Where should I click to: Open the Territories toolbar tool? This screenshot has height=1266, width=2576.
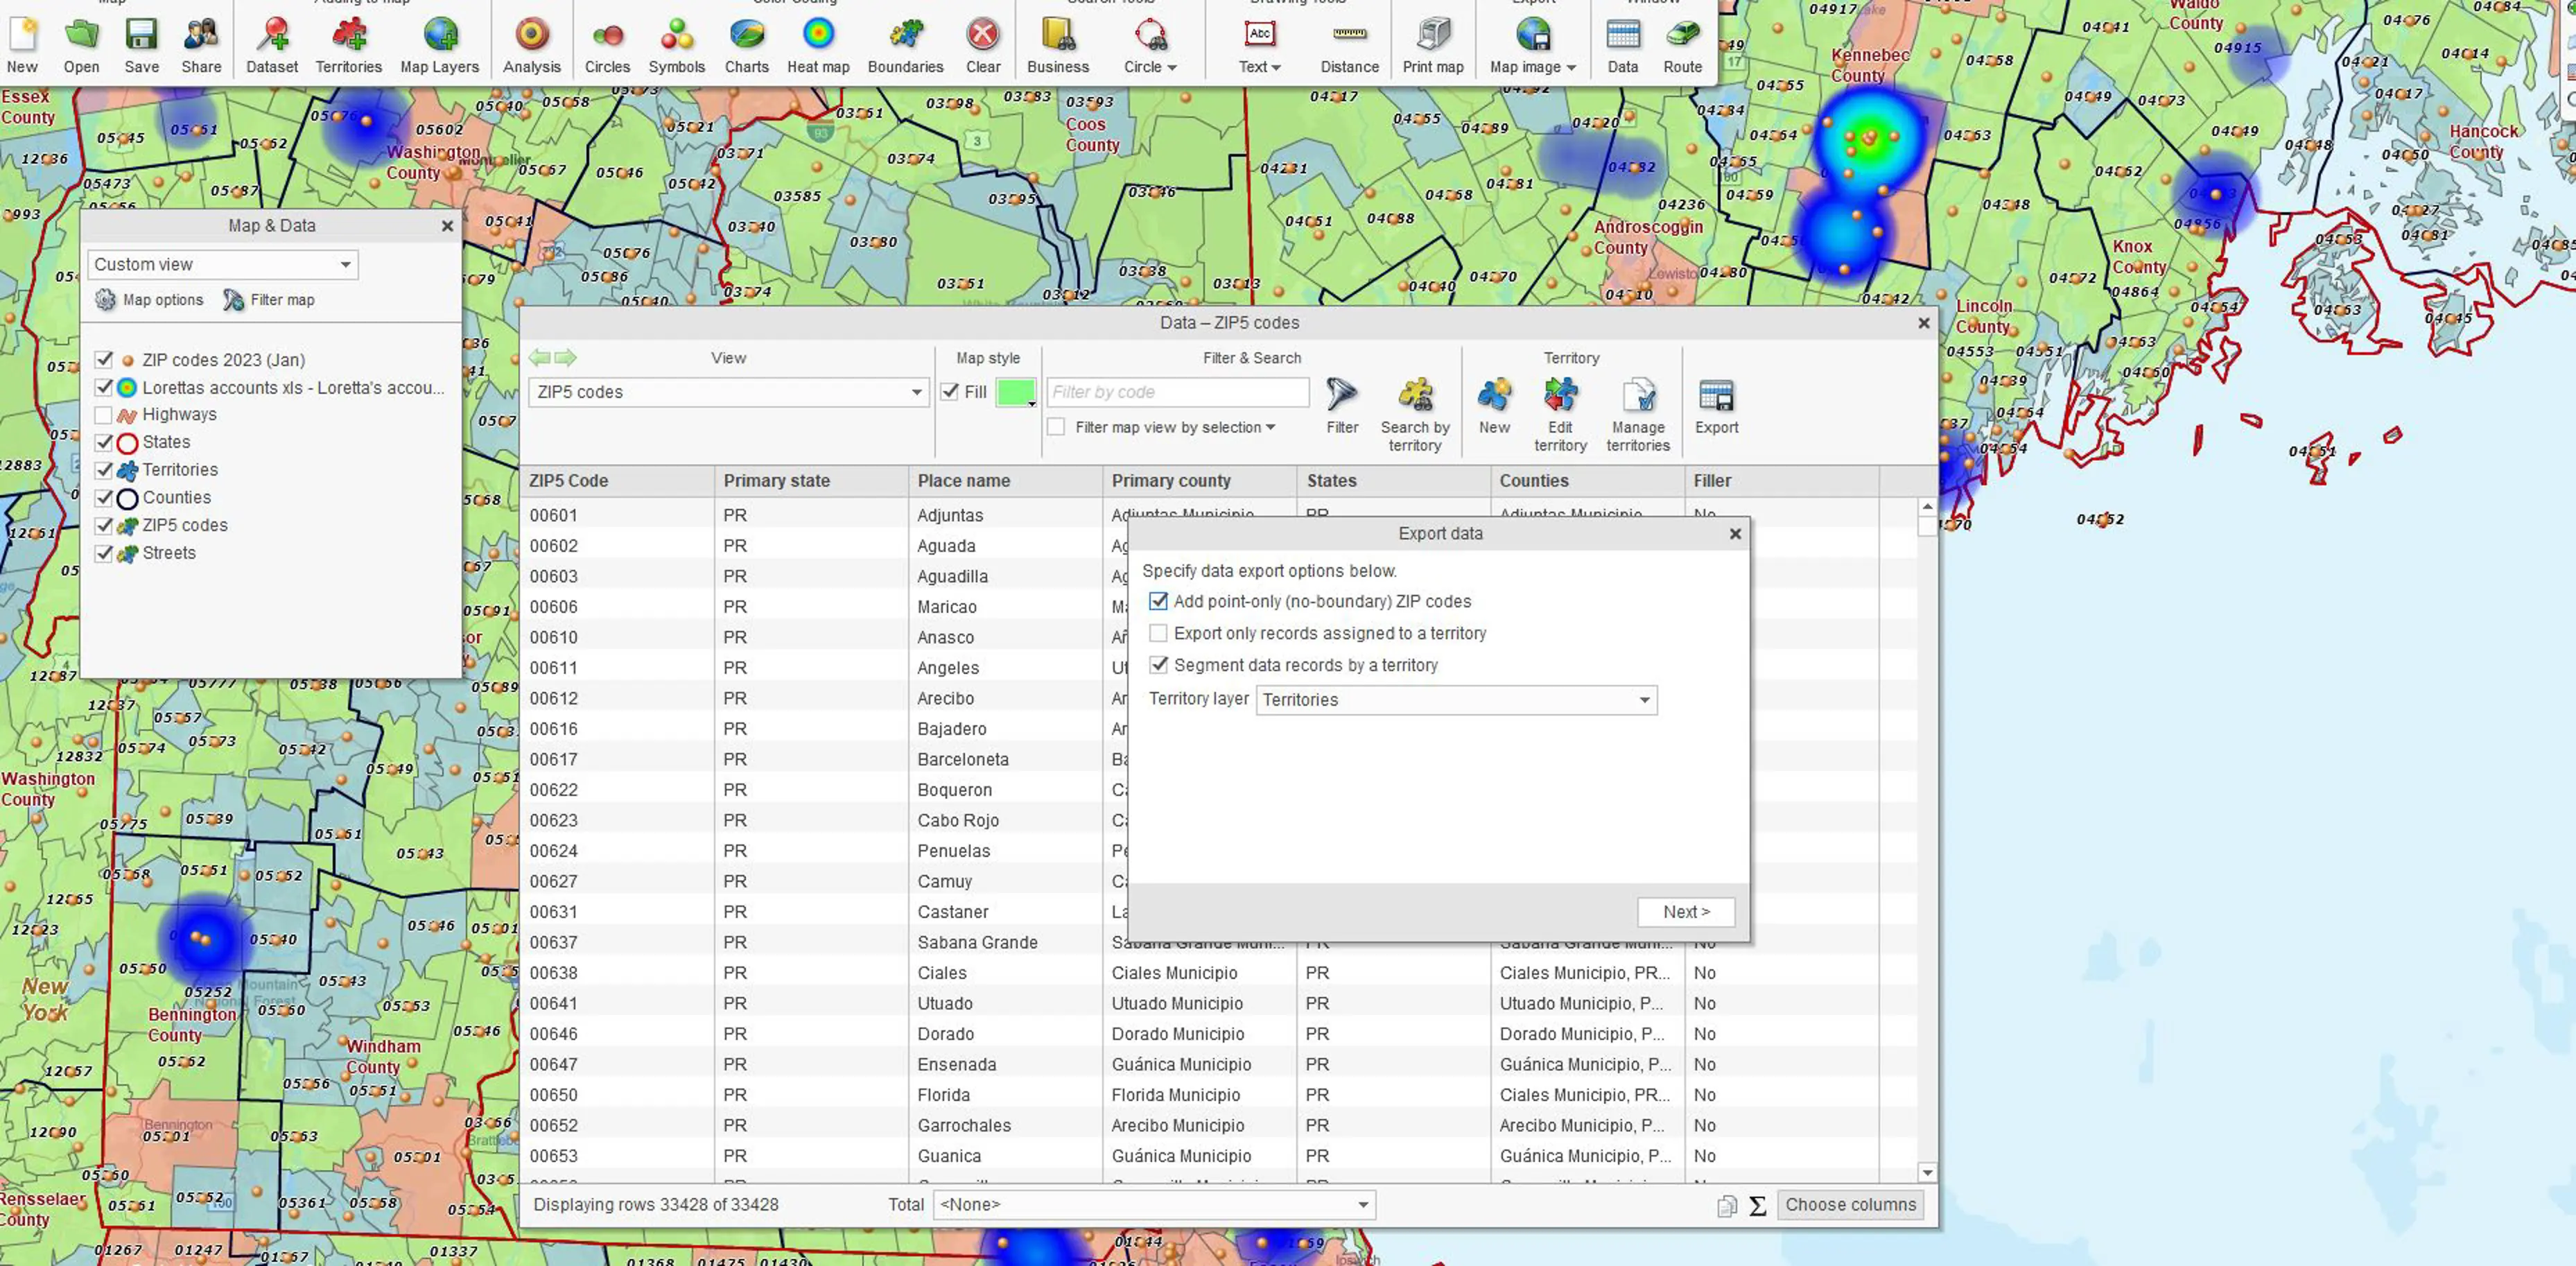point(348,35)
